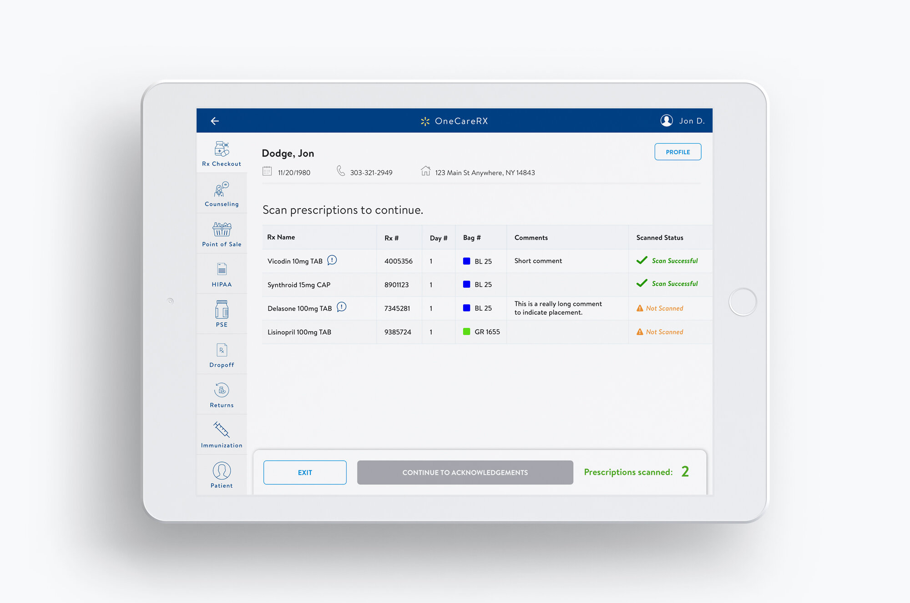Image resolution: width=910 pixels, height=603 pixels.
Task: Click the green GR 1655 bag swatch
Action: [466, 332]
